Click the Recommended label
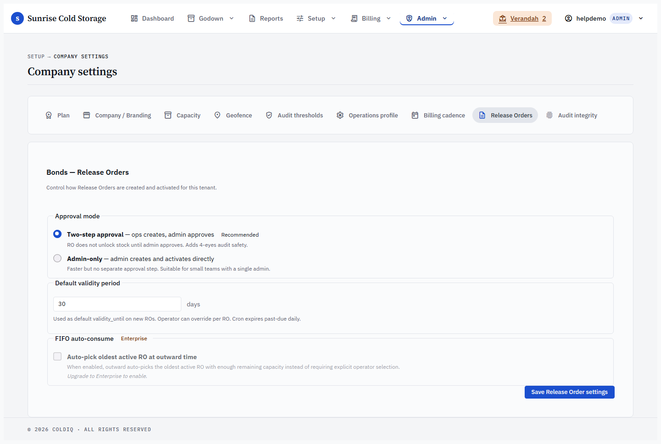Screen dimensions: 661x444 tap(240, 235)
